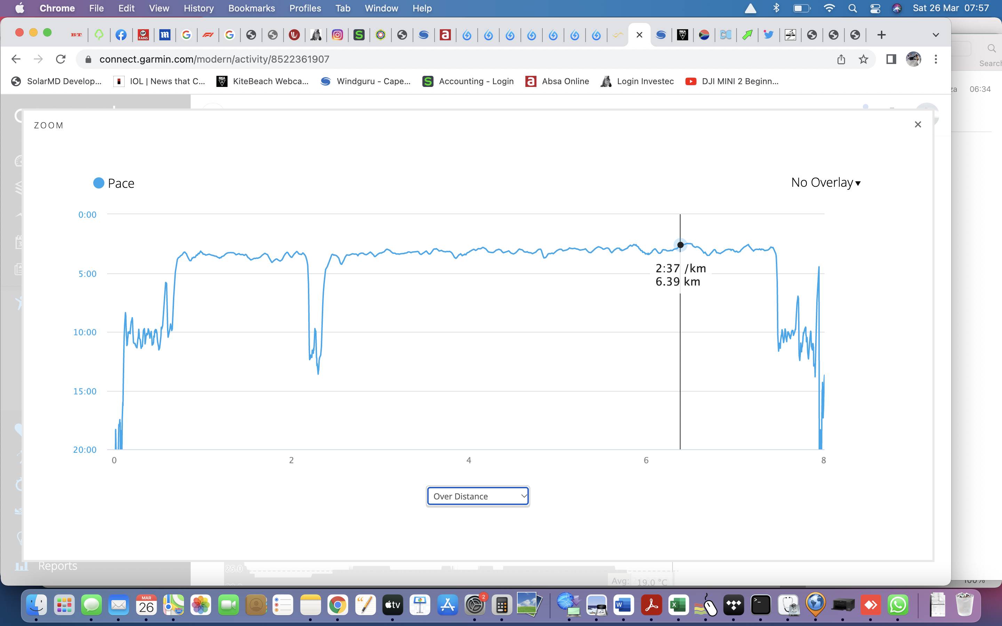Open Excel from the dock
The image size is (1002, 626).
click(678, 605)
